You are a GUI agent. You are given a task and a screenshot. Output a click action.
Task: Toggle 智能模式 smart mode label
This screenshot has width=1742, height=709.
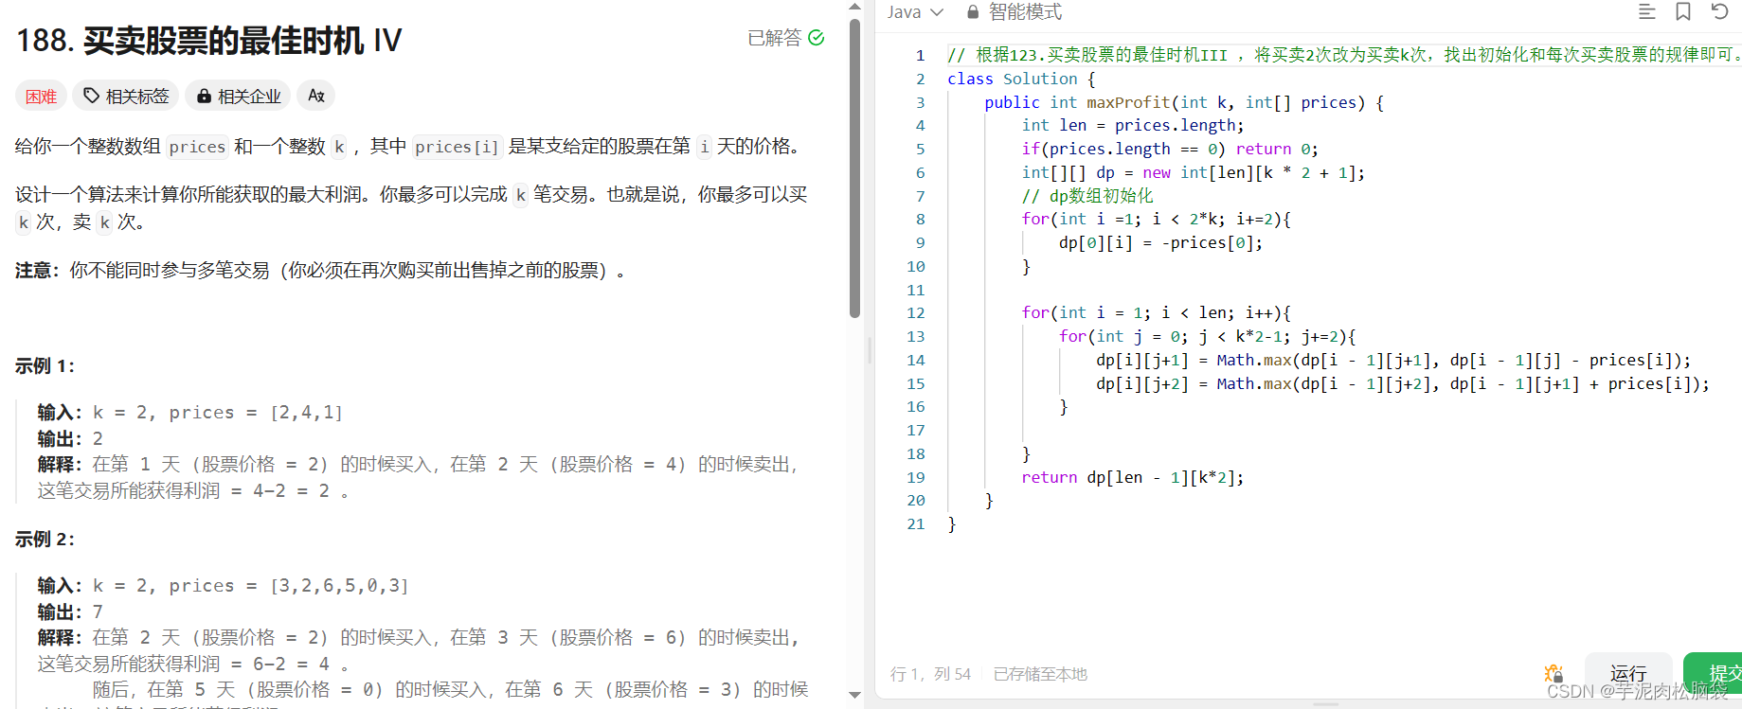(x=1025, y=12)
